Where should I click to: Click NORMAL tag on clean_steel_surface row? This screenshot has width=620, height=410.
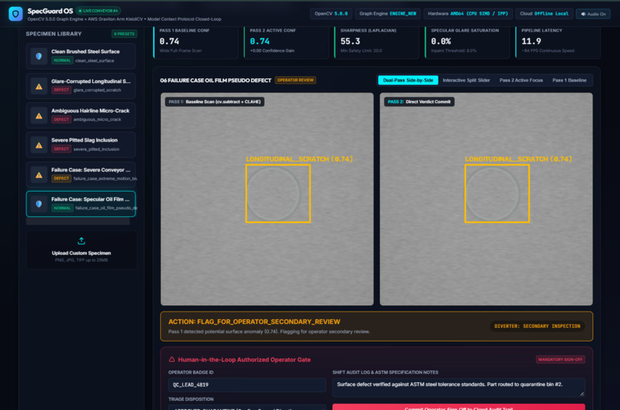click(x=62, y=61)
